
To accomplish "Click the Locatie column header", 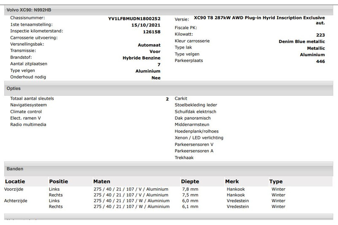I will coord(15,182).
